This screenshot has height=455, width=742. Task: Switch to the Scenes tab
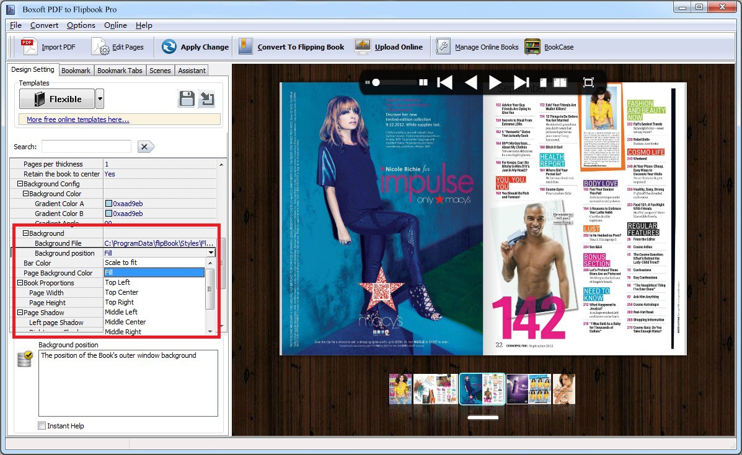point(160,71)
